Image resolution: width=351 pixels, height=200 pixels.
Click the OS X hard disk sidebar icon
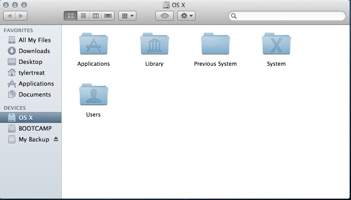click(x=12, y=117)
